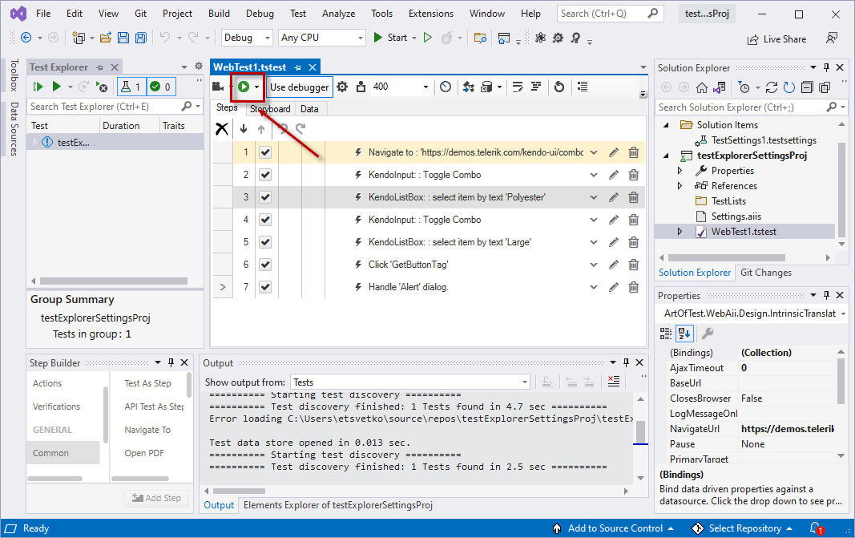Clear all text in the Output window
The image size is (855, 538).
[613, 380]
